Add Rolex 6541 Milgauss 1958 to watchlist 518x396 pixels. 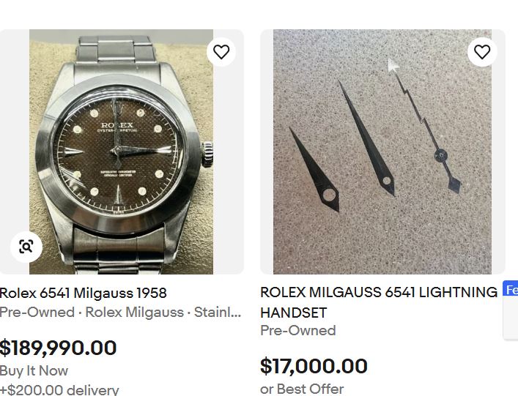pos(221,52)
